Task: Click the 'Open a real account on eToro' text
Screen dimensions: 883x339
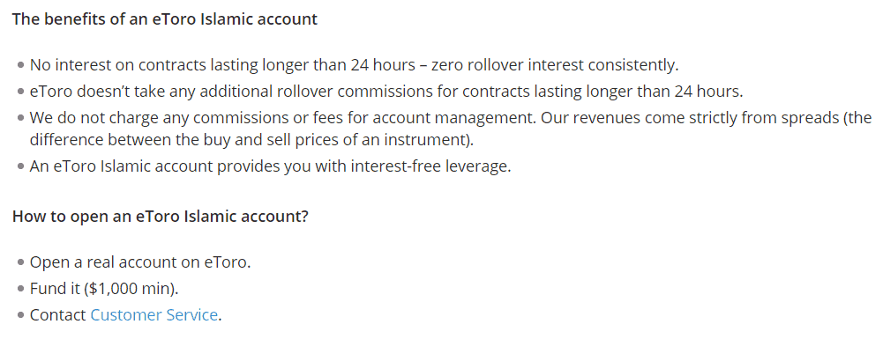Action: (140, 262)
